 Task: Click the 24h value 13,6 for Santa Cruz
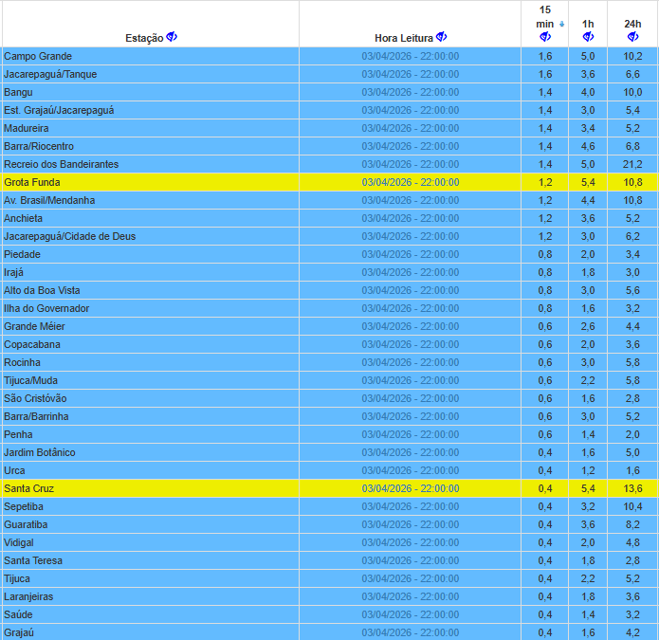coord(632,488)
